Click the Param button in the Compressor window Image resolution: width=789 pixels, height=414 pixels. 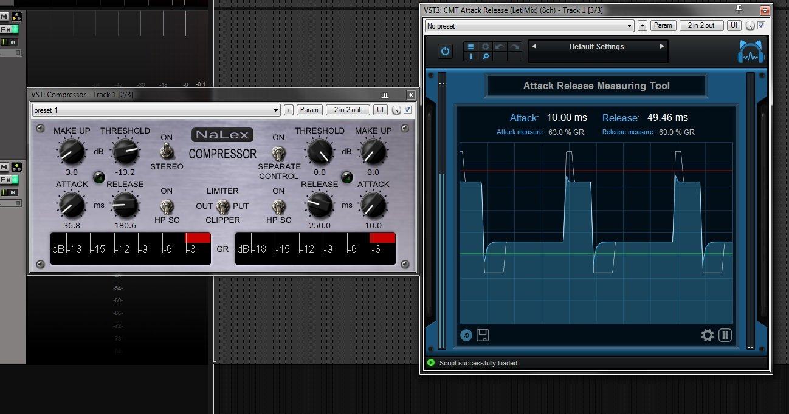coord(309,110)
